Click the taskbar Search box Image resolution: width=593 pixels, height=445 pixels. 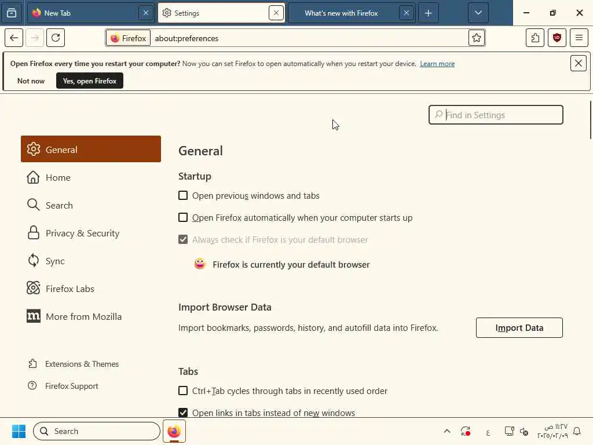97,431
